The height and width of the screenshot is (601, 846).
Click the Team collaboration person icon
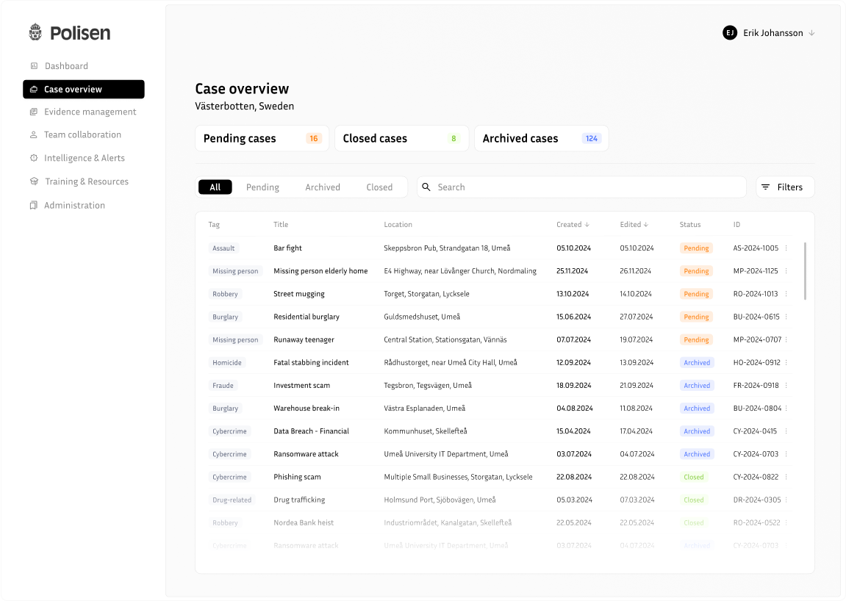click(34, 135)
